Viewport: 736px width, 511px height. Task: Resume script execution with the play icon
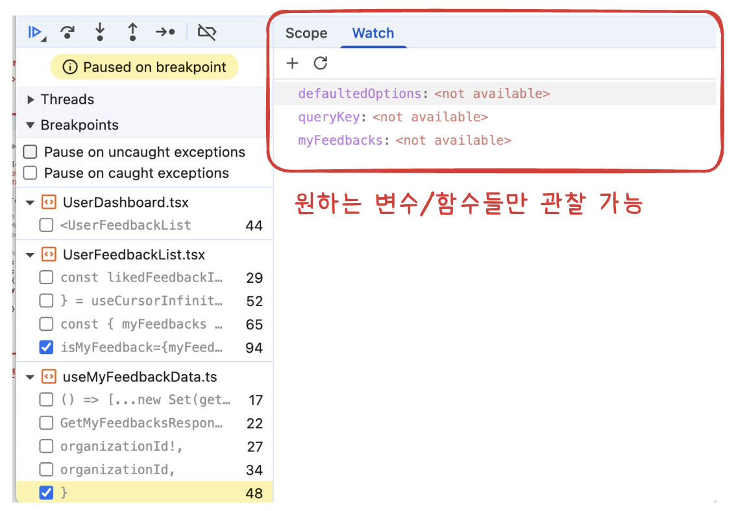pos(35,32)
